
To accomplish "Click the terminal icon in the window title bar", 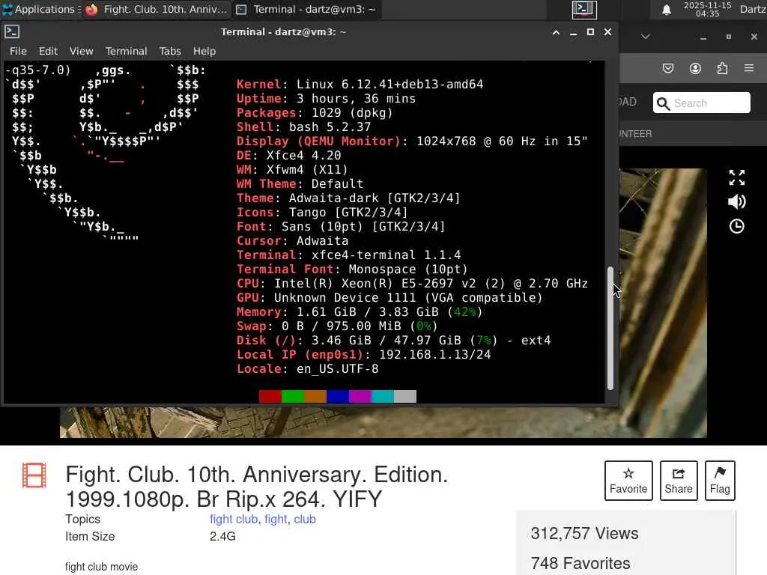I will pyautogui.click(x=12, y=31).
